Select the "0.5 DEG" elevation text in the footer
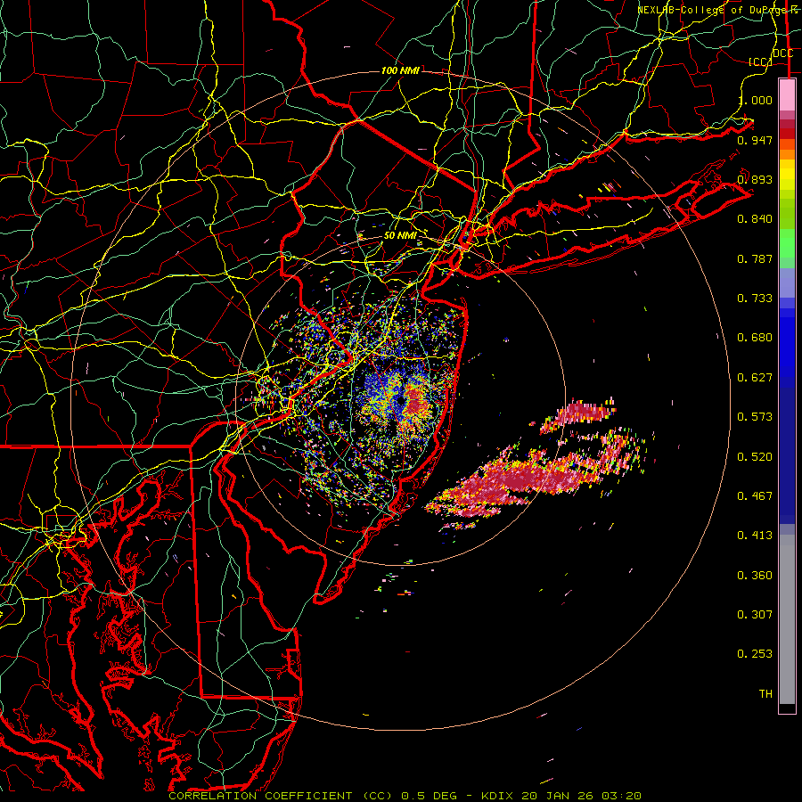802x802 pixels. point(428,796)
